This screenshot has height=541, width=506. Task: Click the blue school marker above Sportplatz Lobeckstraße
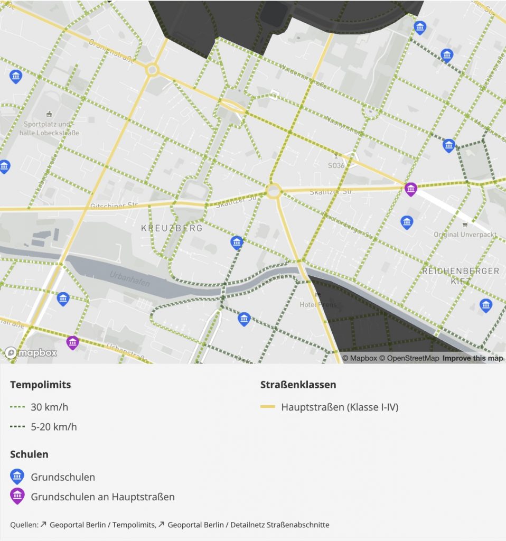coord(16,76)
